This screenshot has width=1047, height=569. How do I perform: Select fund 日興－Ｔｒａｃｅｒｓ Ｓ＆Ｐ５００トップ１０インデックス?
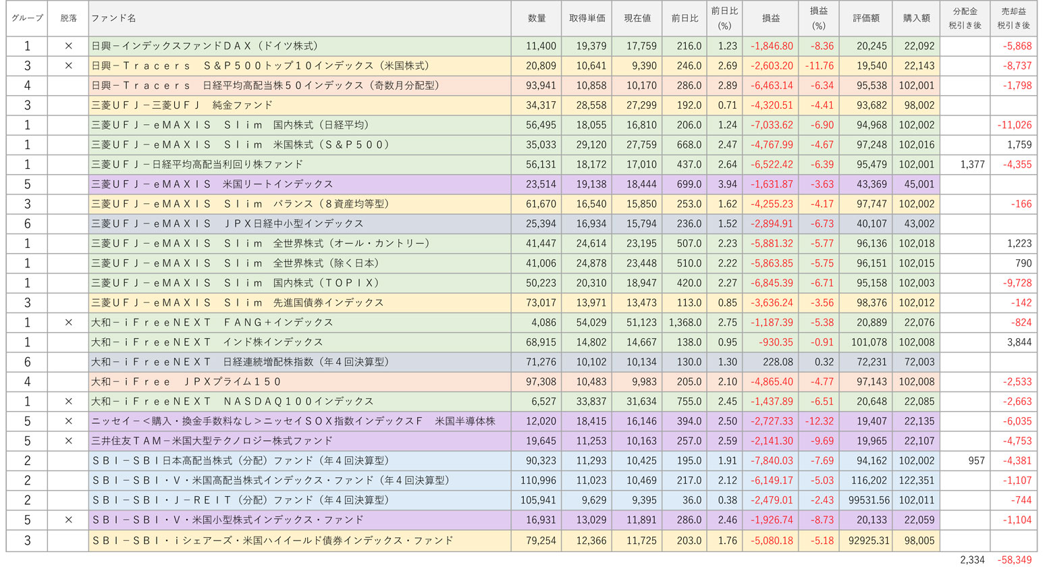pos(261,65)
